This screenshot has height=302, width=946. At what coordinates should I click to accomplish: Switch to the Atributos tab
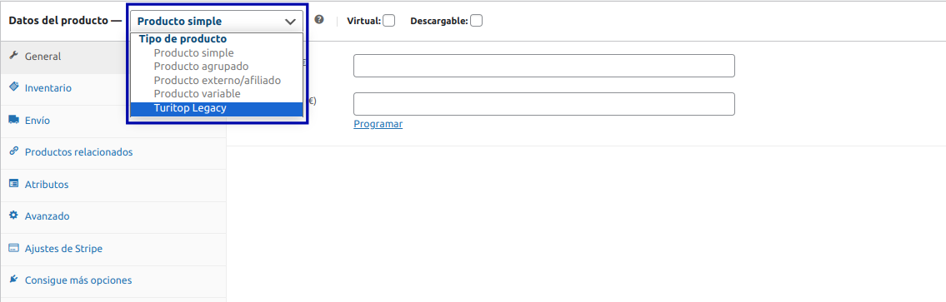pyautogui.click(x=47, y=185)
